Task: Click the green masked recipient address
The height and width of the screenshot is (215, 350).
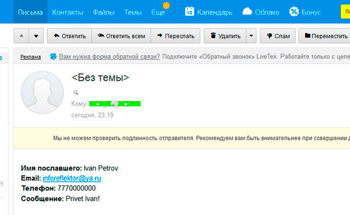Action: 115,103
